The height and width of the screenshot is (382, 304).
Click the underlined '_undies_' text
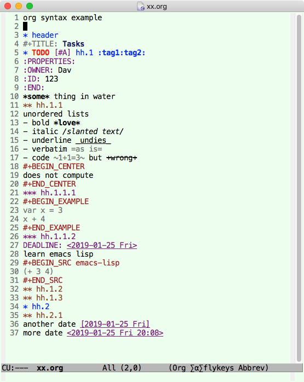(93, 140)
